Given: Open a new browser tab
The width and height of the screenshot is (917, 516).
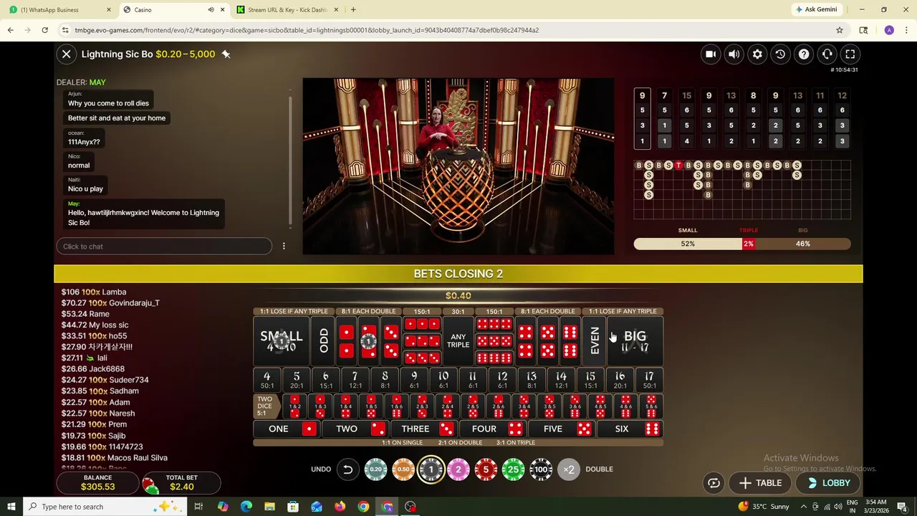Looking at the screenshot, I should click(x=353, y=10).
